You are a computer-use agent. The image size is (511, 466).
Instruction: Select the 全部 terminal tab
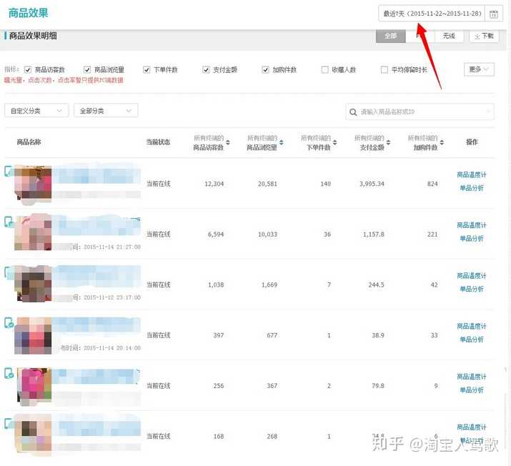click(390, 36)
